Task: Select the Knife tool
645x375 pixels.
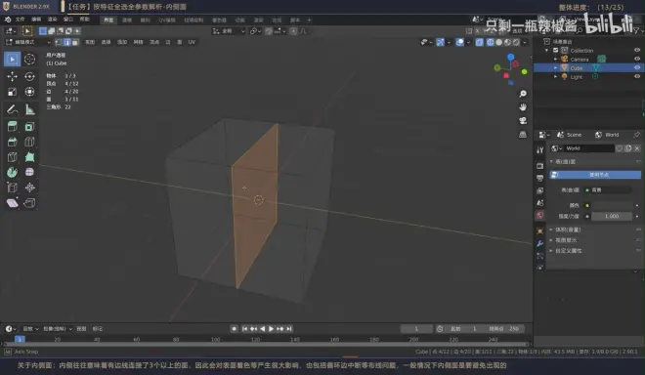Action: coord(13,157)
